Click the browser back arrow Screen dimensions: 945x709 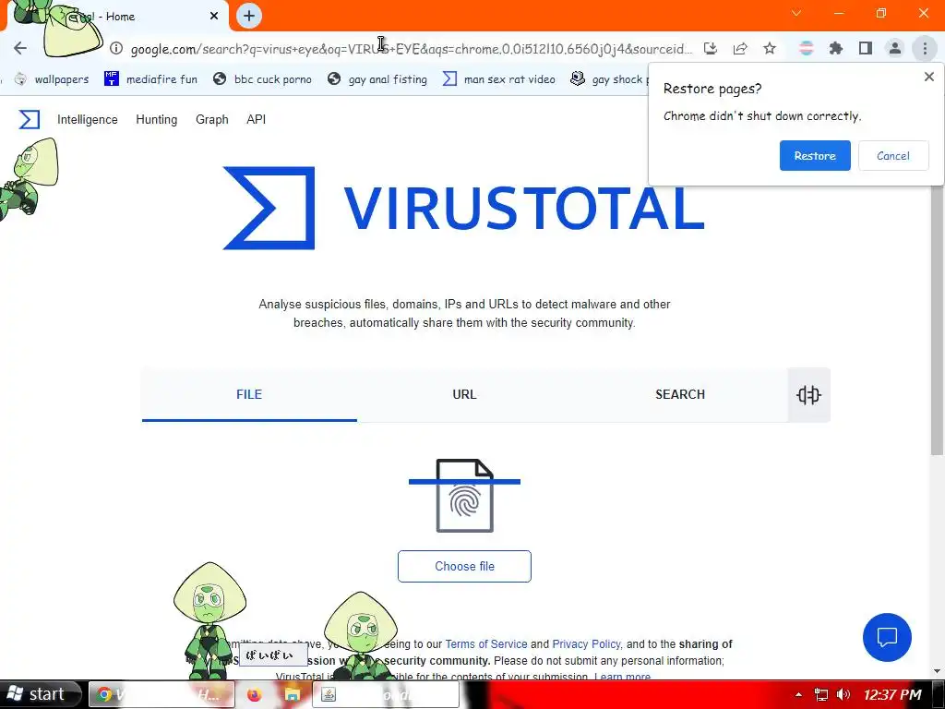pyautogui.click(x=20, y=48)
